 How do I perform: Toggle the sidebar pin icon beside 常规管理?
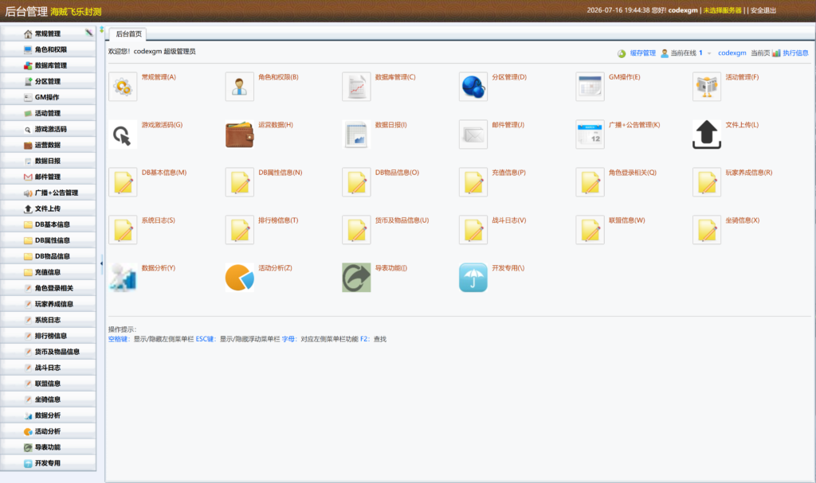click(x=89, y=33)
